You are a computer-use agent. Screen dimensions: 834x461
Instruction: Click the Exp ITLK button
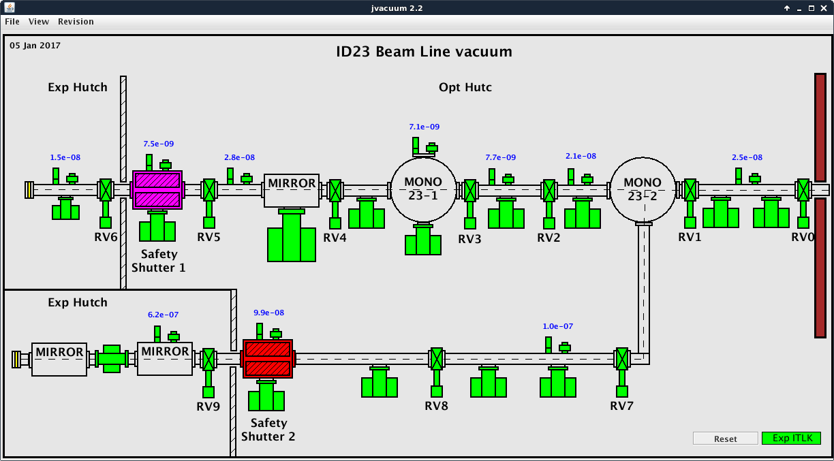[x=791, y=438]
